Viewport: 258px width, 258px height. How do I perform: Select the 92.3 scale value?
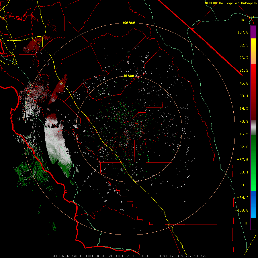244,45
